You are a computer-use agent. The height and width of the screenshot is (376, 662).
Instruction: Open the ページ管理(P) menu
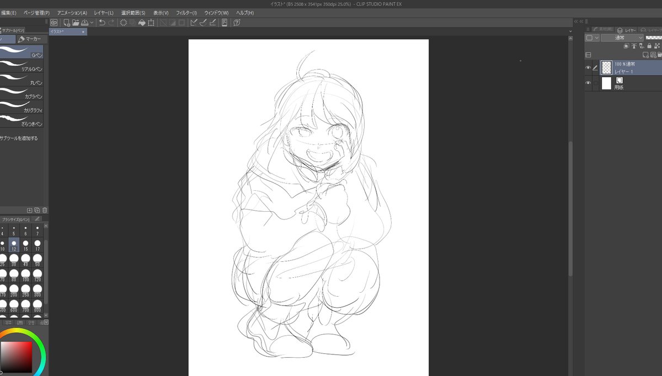click(x=36, y=13)
